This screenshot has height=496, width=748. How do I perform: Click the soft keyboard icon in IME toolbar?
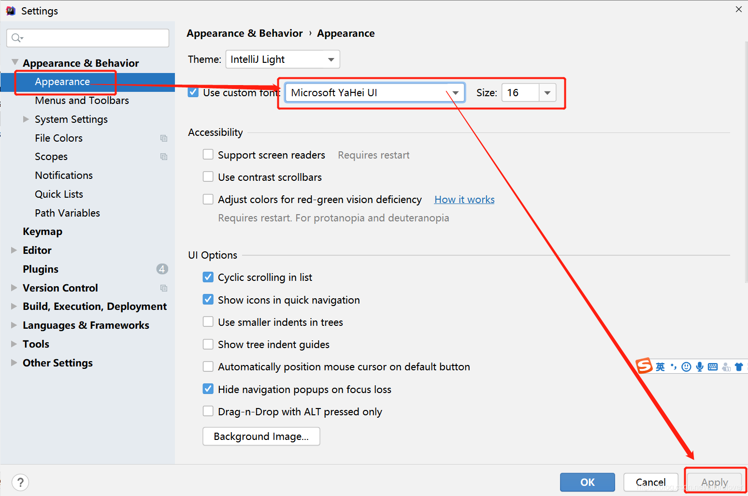[712, 367]
